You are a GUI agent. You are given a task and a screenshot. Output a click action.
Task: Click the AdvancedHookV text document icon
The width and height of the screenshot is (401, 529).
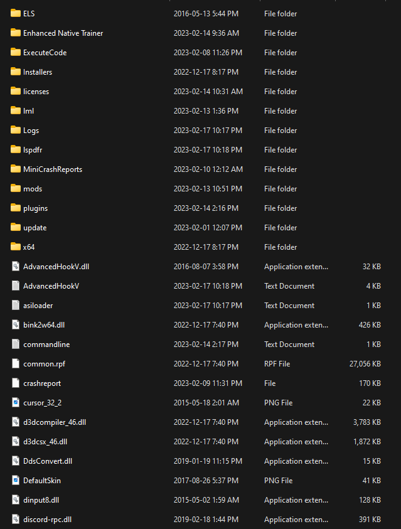[16, 286]
